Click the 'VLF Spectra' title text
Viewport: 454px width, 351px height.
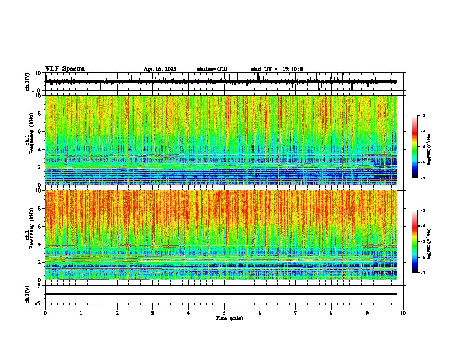point(65,69)
